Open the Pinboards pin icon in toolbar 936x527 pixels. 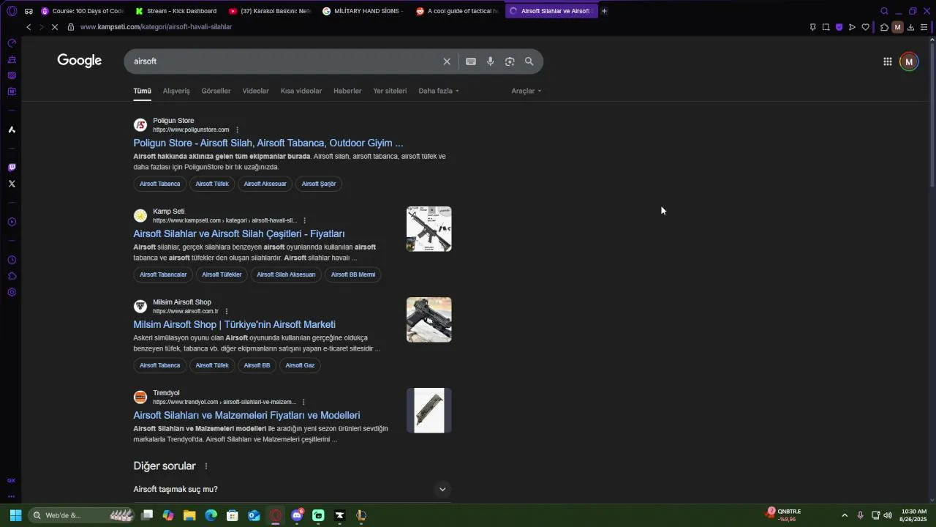[812, 27]
